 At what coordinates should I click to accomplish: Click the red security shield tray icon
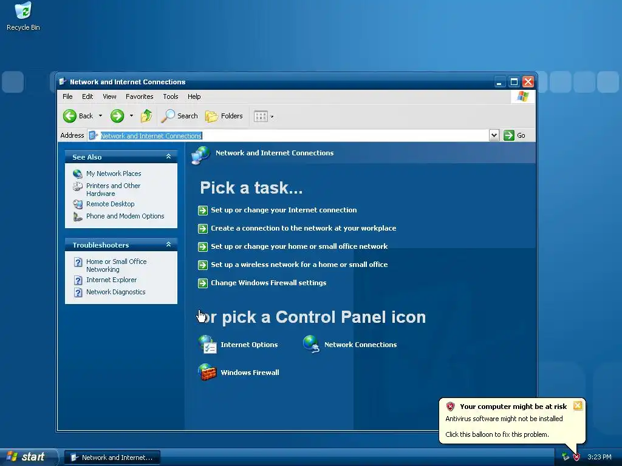tap(576, 457)
